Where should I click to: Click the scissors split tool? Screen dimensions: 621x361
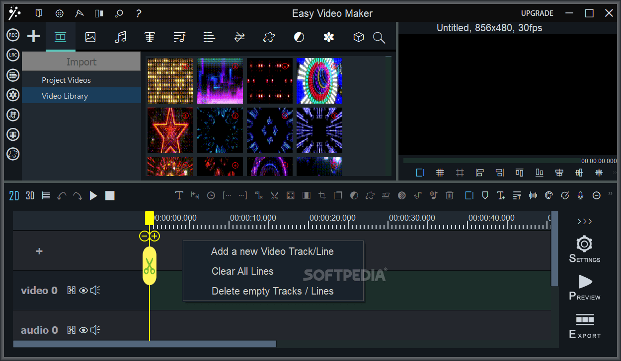(x=275, y=195)
